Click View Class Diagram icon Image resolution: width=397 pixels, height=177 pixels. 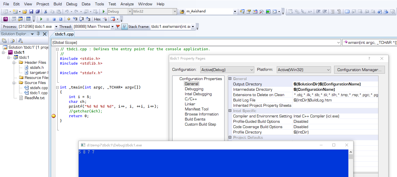coord(20,41)
